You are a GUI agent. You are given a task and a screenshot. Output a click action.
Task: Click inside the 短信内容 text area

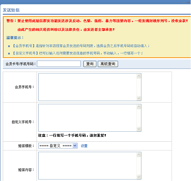88,165
